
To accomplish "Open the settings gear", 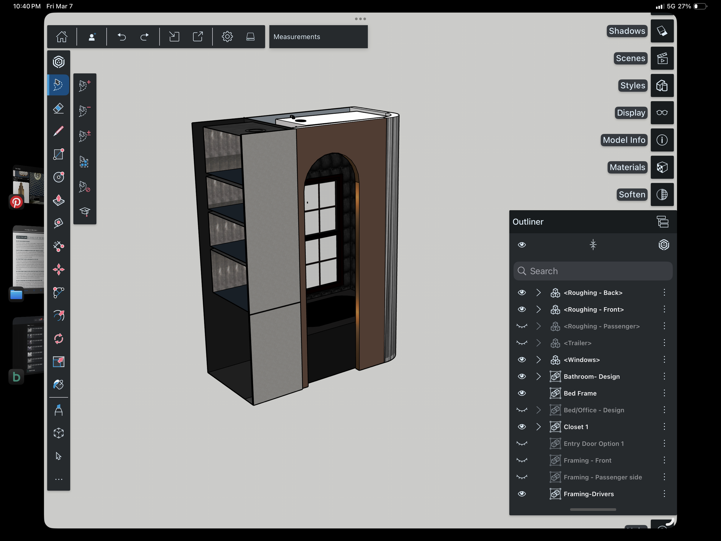I will pos(227,37).
